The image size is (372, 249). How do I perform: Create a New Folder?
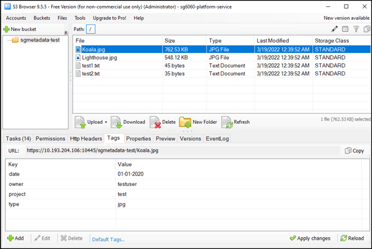pyautogui.click(x=198, y=122)
